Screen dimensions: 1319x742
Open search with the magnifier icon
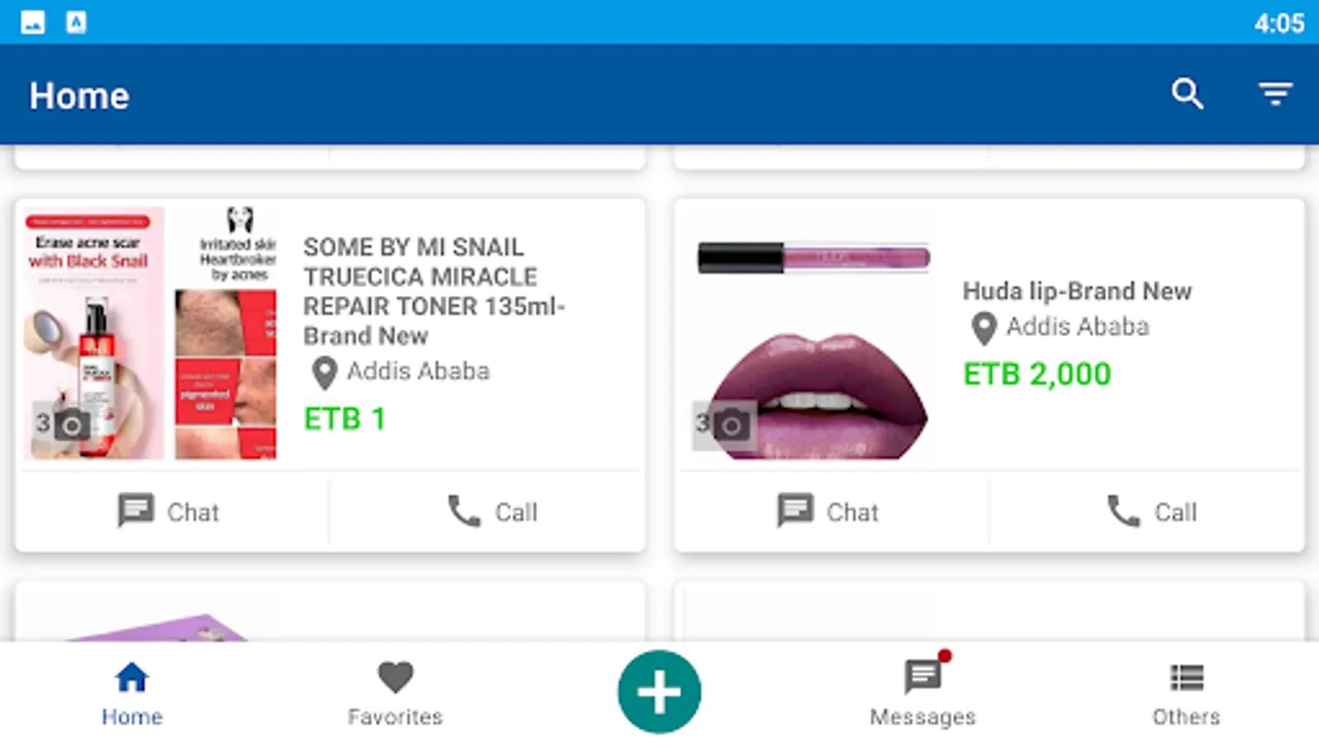pos(1187,94)
